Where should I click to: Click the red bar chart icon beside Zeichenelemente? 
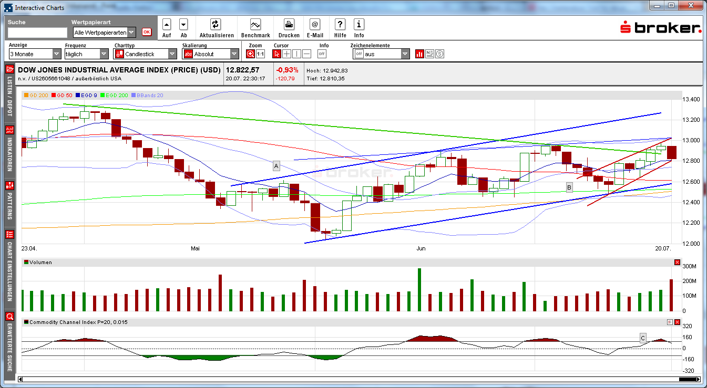coord(420,54)
